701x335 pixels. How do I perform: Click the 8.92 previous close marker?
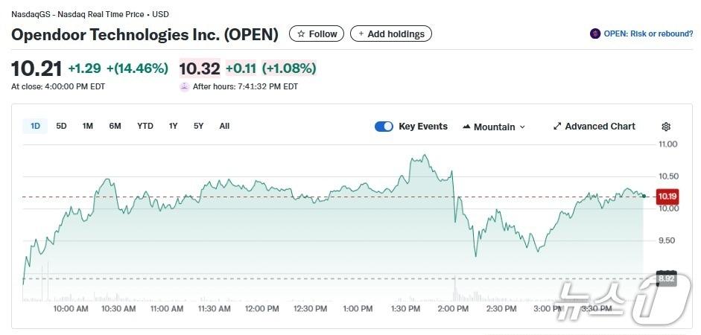pos(666,278)
